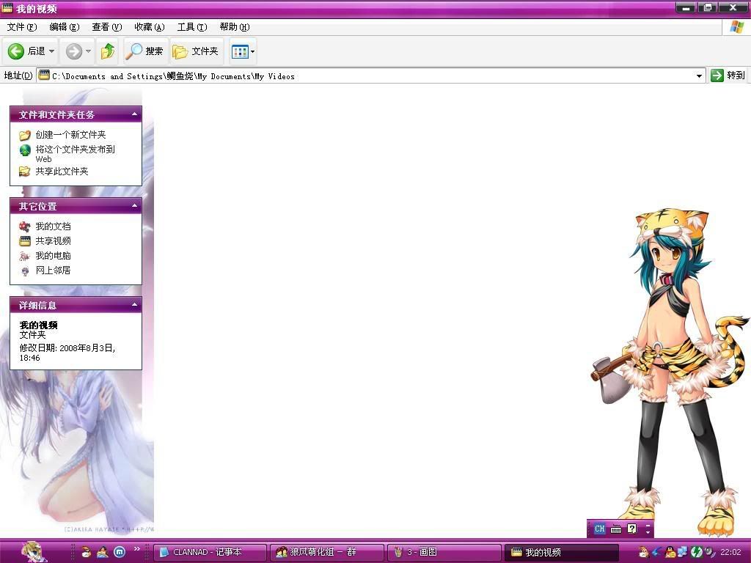Go up one folder level

point(108,51)
